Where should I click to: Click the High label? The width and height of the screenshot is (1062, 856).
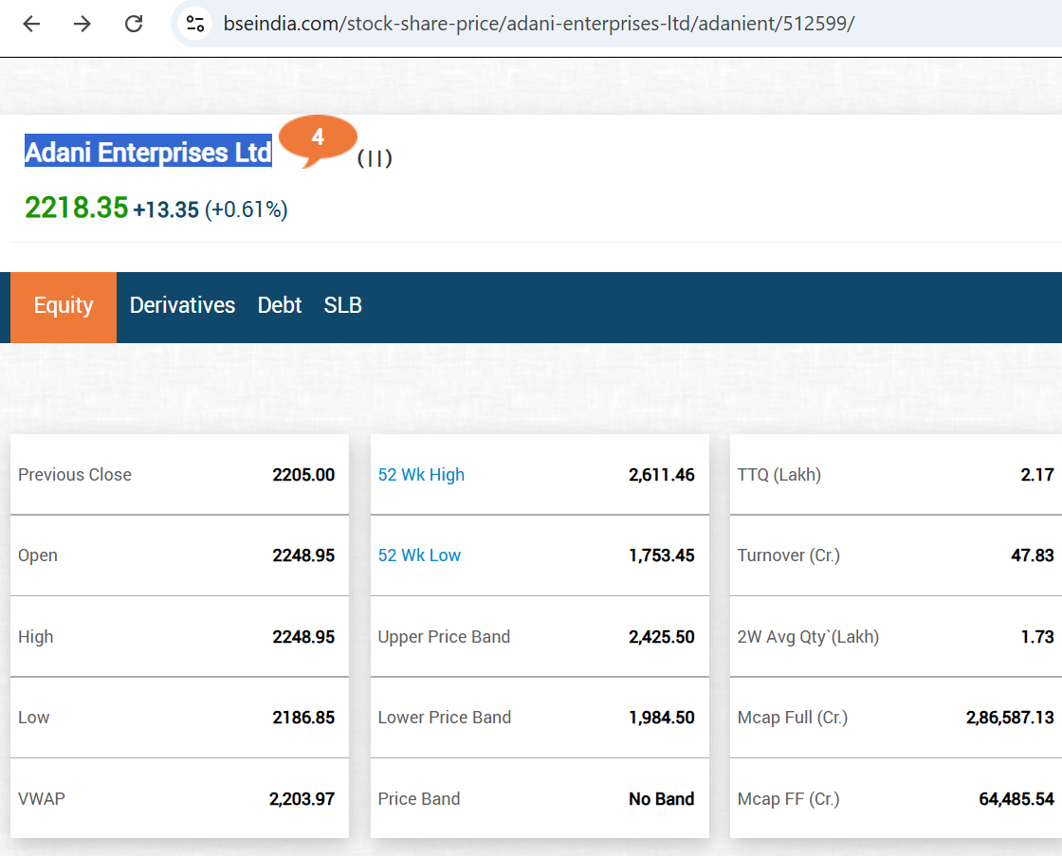35,637
